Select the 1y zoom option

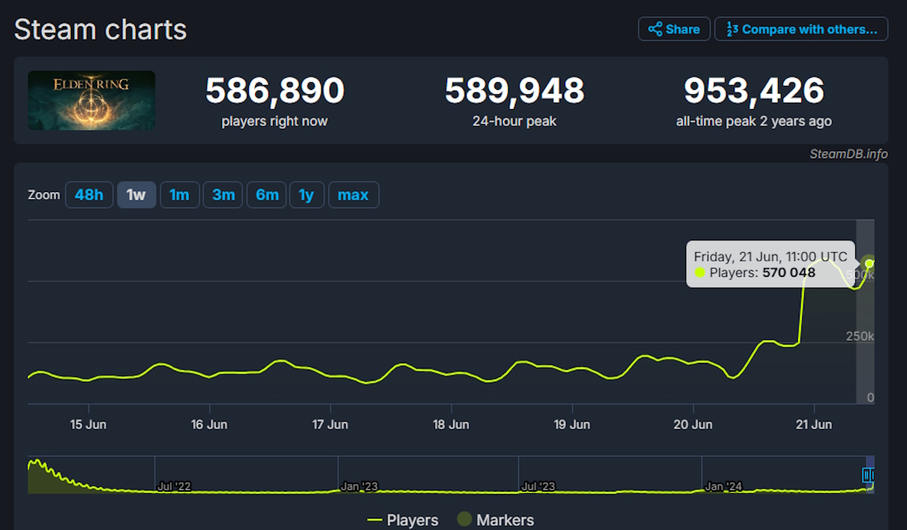[x=307, y=195]
